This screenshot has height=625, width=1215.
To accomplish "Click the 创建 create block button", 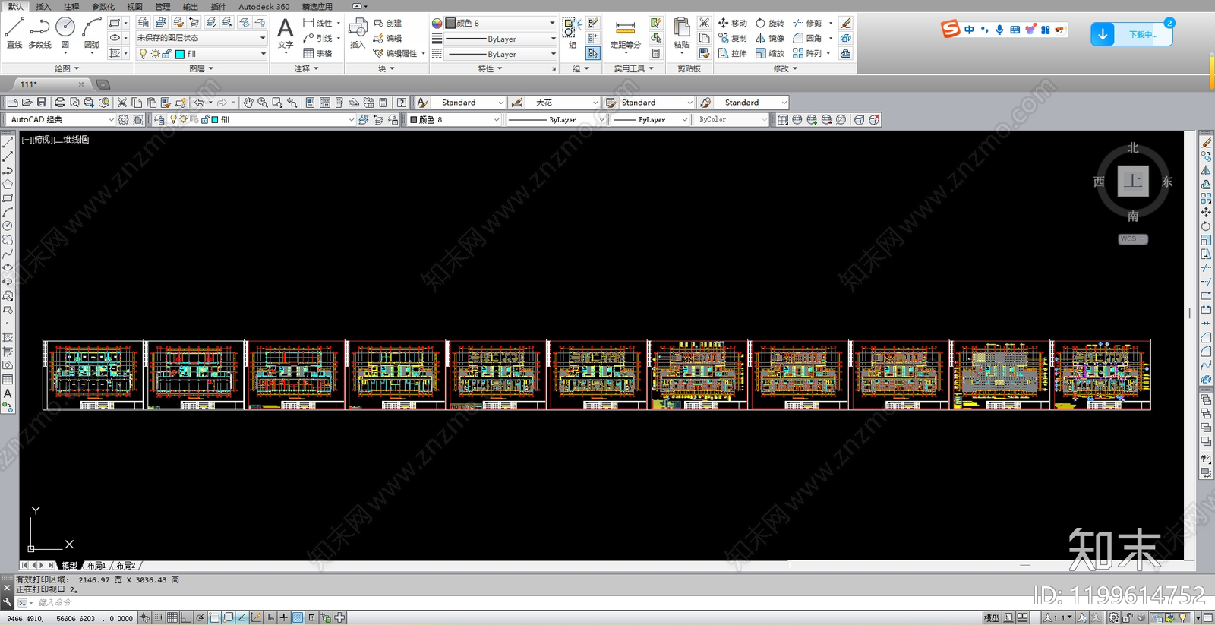I will click(388, 23).
